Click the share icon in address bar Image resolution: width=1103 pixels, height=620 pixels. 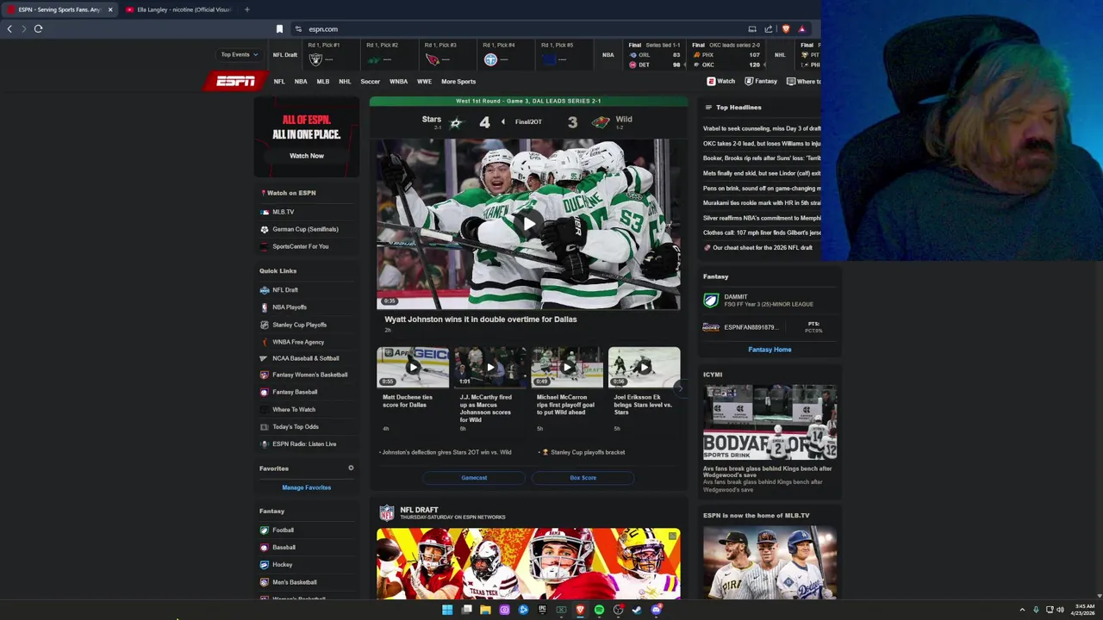(769, 29)
